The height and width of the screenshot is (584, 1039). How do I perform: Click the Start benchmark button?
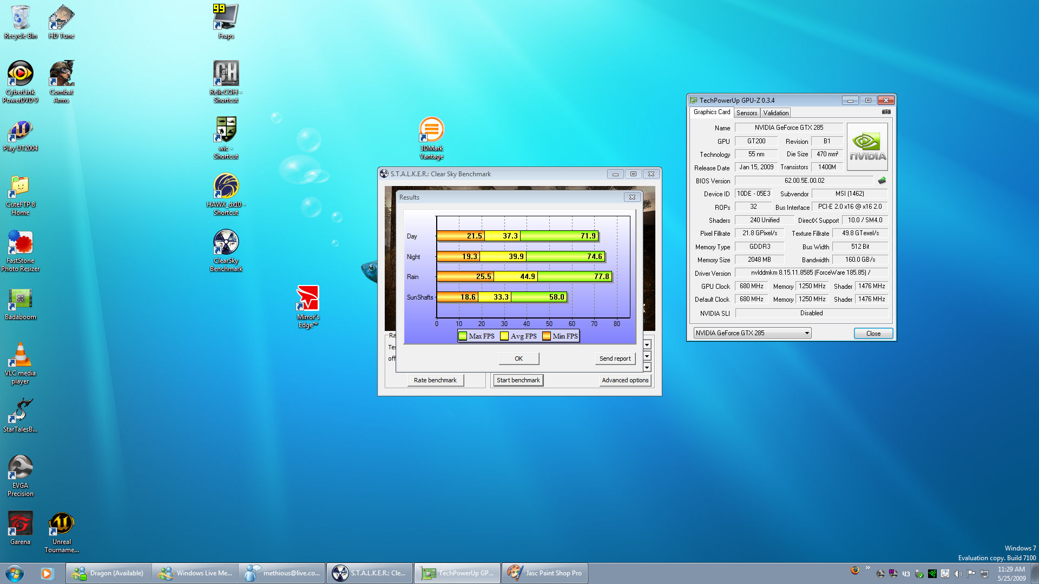(518, 380)
